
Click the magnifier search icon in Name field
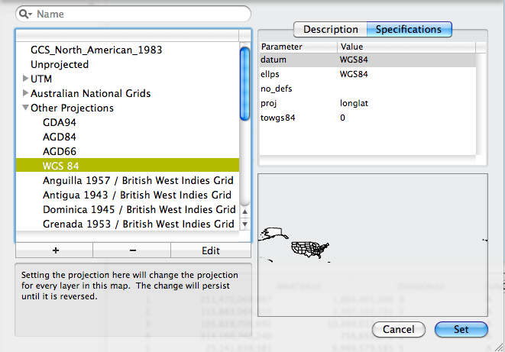(x=26, y=14)
